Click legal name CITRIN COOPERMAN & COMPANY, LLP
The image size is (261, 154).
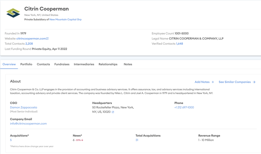pyautogui.click(x=196, y=39)
